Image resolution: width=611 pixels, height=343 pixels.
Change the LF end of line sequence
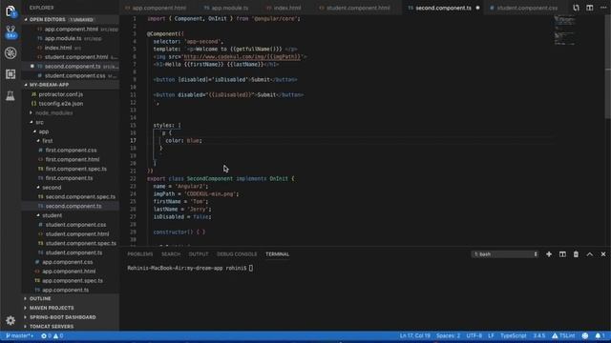pyautogui.click(x=491, y=335)
